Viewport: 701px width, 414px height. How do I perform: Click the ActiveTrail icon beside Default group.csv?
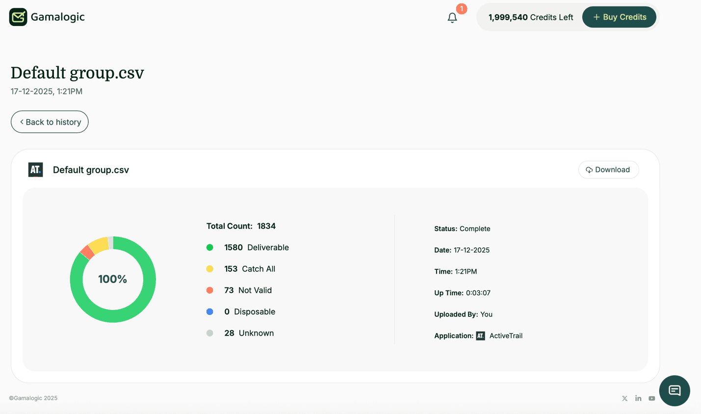point(35,170)
